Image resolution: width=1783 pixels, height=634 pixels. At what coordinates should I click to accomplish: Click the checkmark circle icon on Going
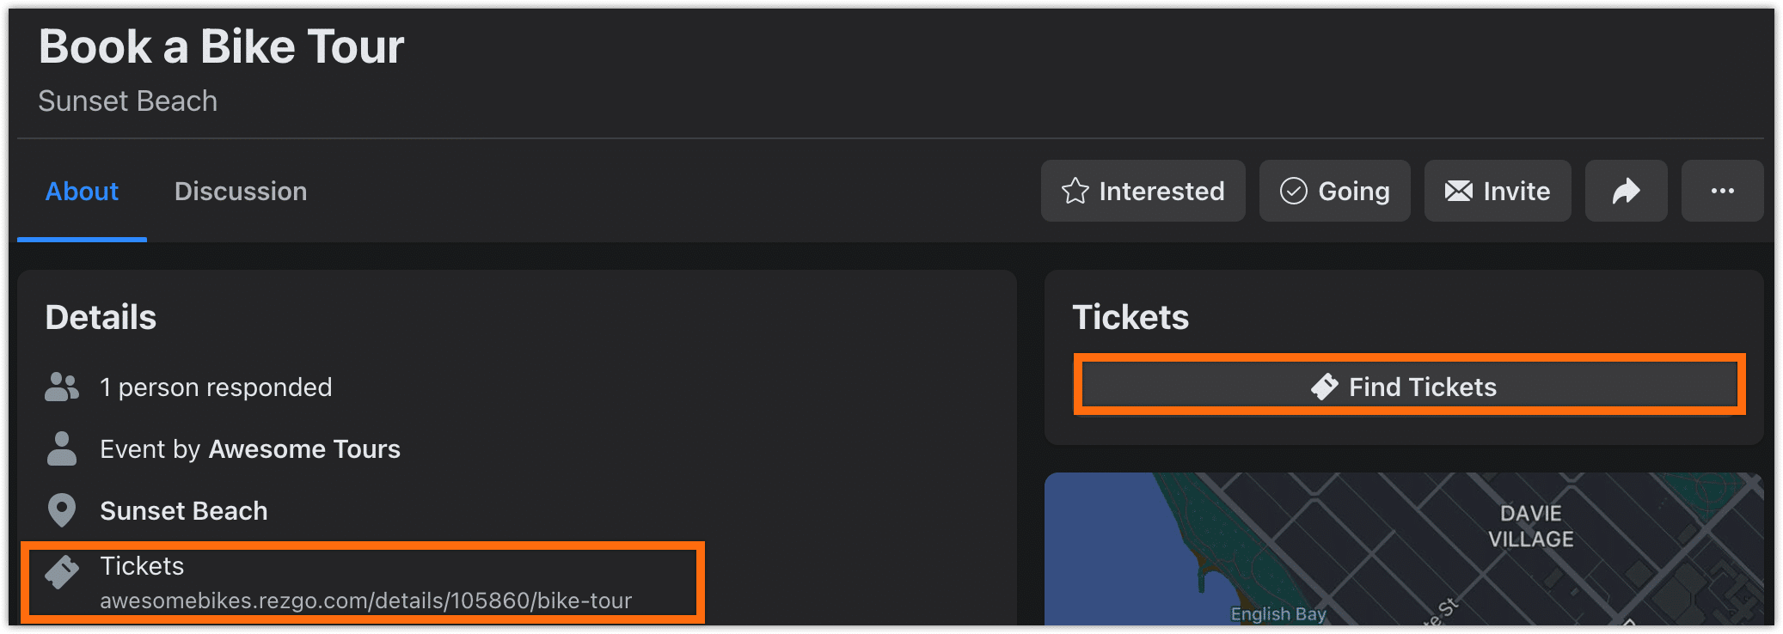[1293, 191]
